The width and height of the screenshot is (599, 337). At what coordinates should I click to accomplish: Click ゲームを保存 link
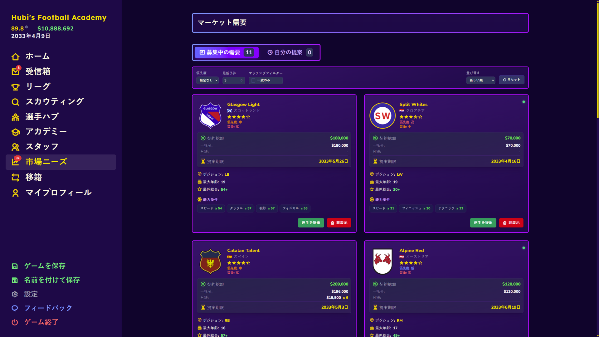[x=45, y=266]
